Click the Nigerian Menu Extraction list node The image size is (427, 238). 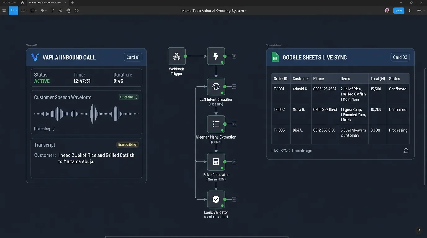216,124
